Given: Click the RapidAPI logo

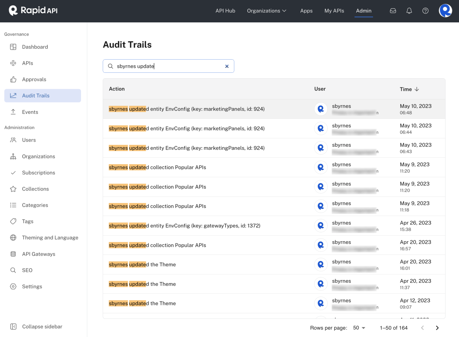Looking at the screenshot, I should point(33,11).
